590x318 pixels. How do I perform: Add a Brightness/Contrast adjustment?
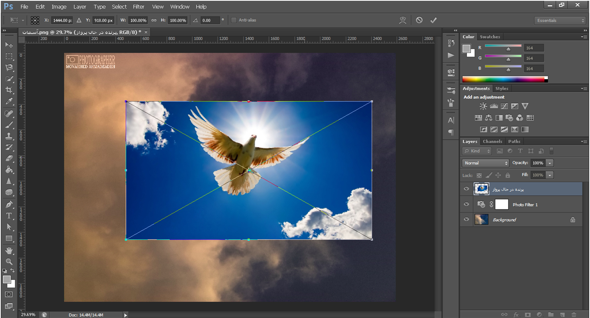(483, 106)
